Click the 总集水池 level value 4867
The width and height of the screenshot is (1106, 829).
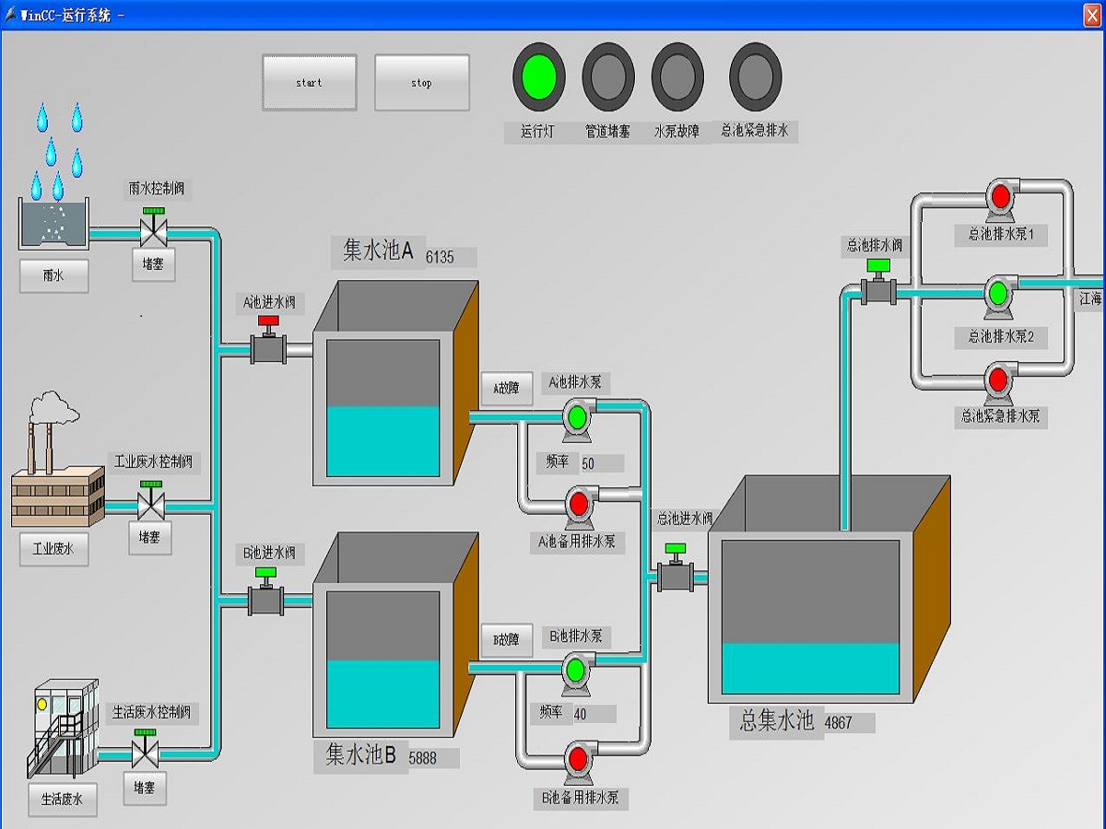(848, 723)
